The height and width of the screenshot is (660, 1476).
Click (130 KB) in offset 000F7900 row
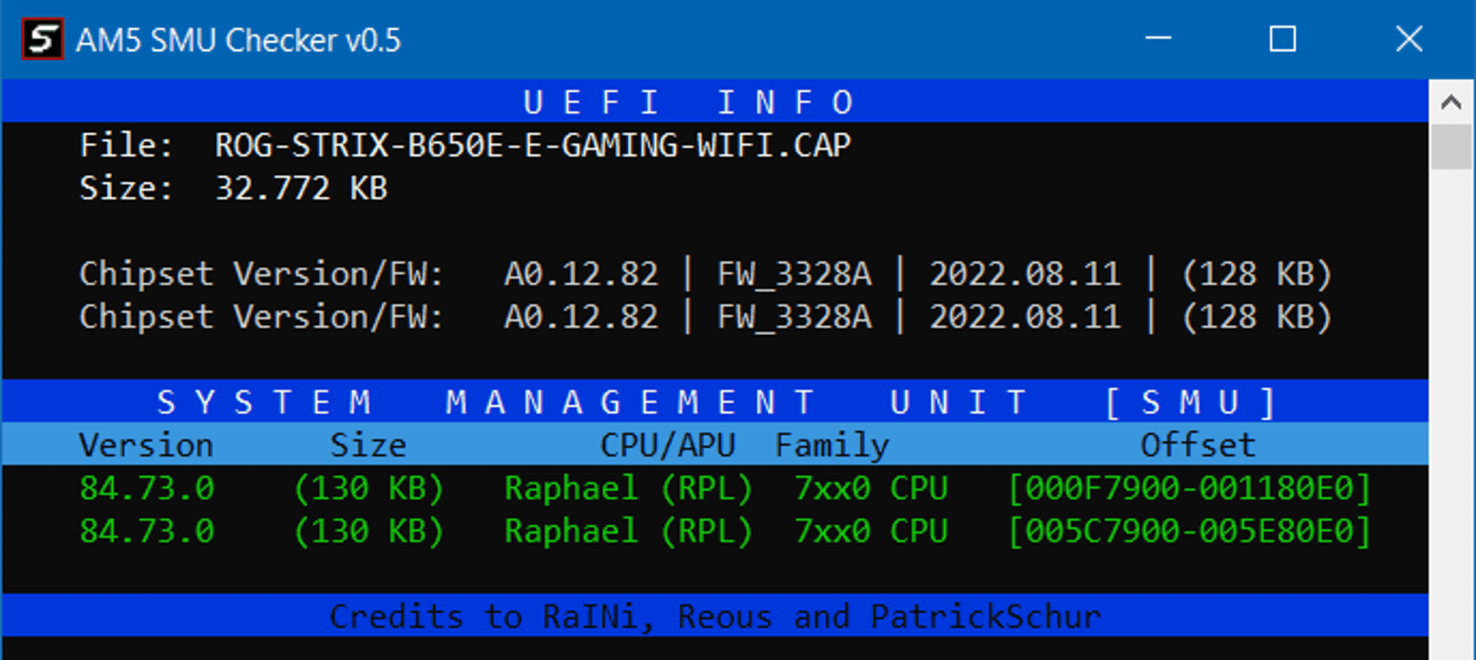pos(369,489)
